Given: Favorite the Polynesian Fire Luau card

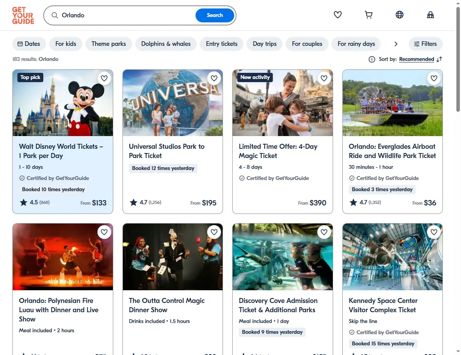Looking at the screenshot, I should click(104, 232).
